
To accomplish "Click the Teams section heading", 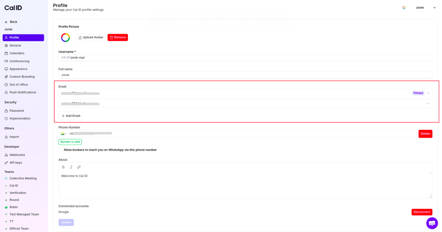I will (9, 172).
